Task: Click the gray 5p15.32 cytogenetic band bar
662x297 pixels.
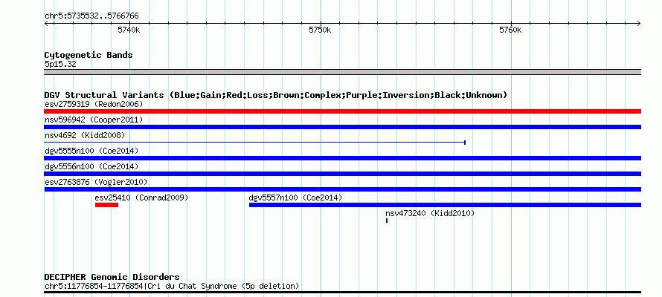Action: tap(342, 72)
